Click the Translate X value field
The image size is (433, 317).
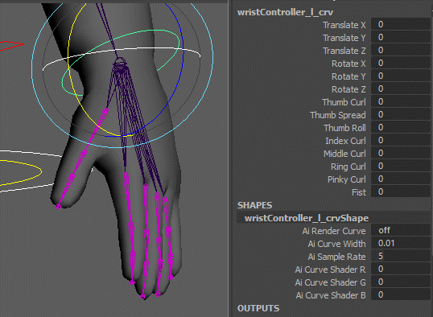tap(401, 25)
